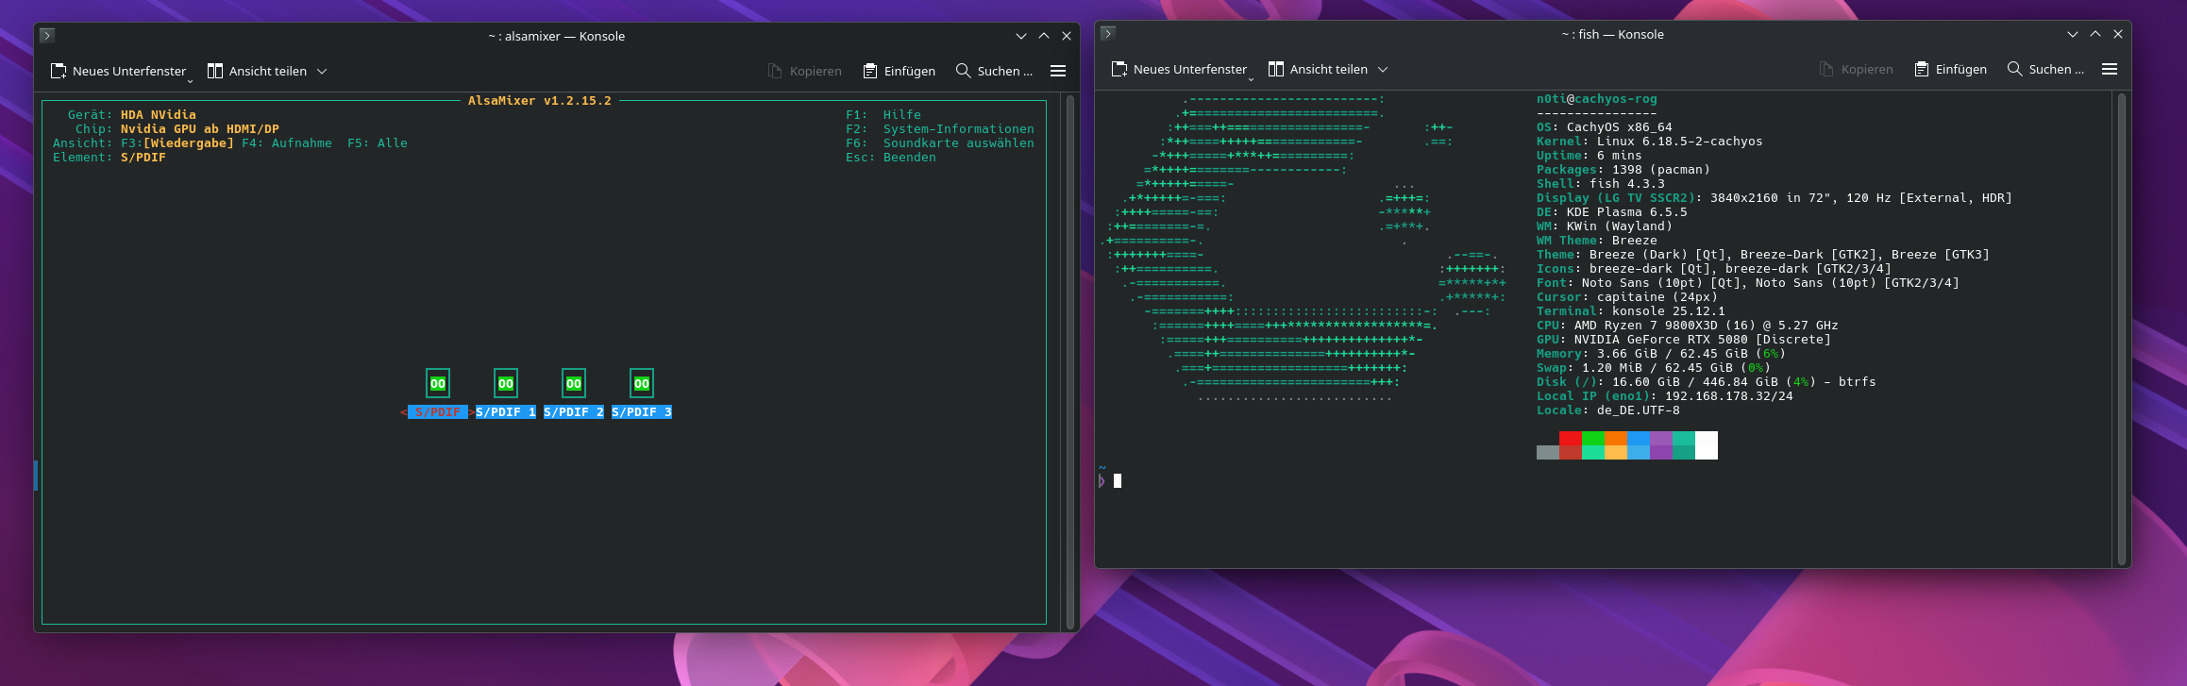Click Ansicht teilen in alsamixer window
Image resolution: width=2187 pixels, height=686 pixels.
click(x=257, y=71)
